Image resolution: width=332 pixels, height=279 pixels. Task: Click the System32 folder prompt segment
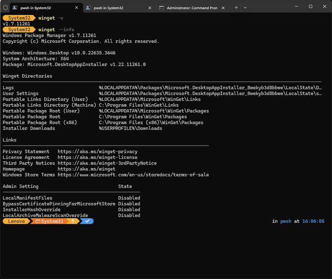point(50,221)
